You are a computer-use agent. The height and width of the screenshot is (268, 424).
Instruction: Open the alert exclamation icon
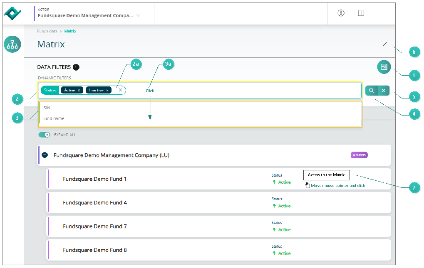coord(361,13)
